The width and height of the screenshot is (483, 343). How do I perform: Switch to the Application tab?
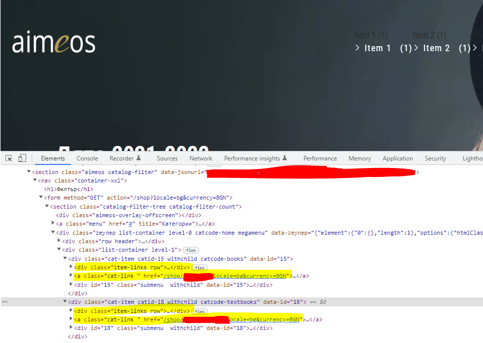pos(398,158)
